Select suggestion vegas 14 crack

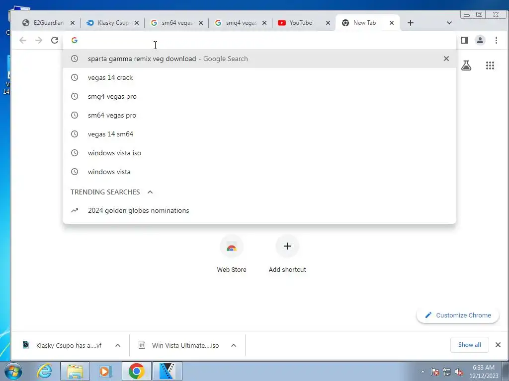click(259, 77)
